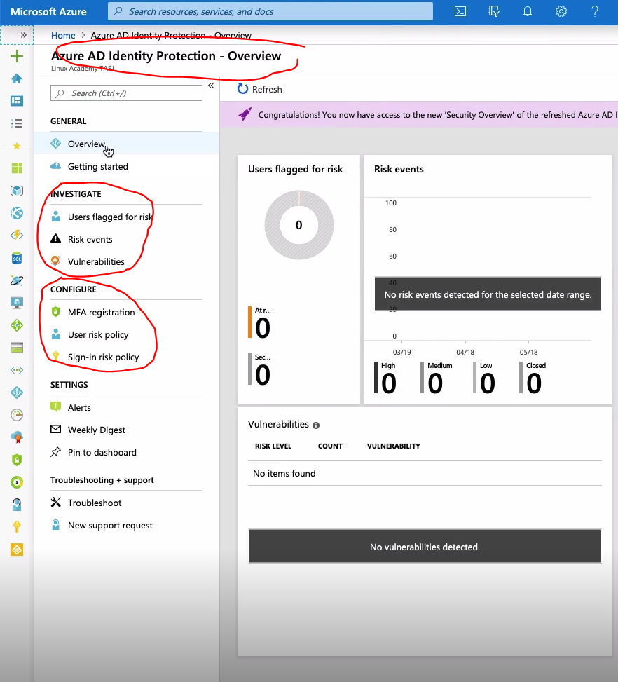The height and width of the screenshot is (682, 618).
Task: Open the Security Center shield icon
Action: (x=17, y=459)
